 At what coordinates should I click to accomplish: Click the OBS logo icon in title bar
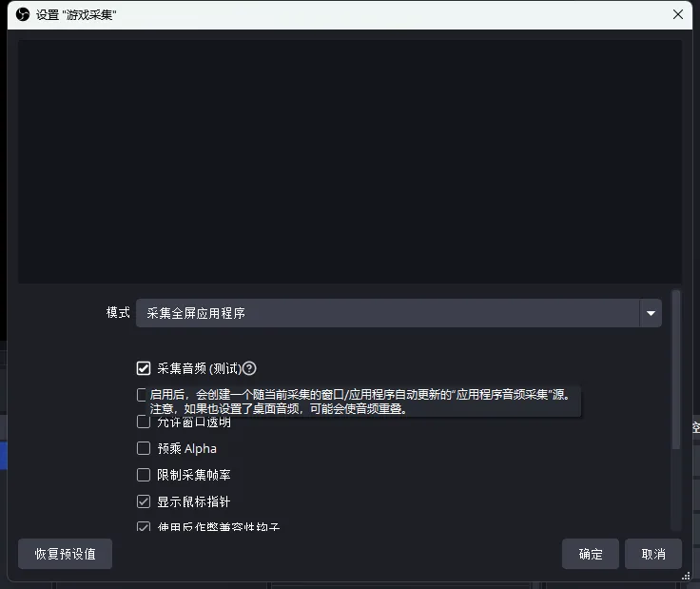22,14
